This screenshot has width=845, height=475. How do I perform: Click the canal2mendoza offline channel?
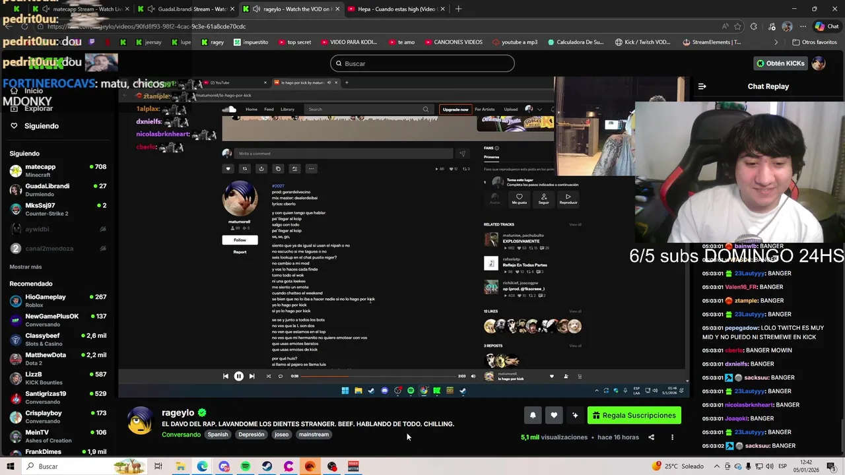coord(58,249)
